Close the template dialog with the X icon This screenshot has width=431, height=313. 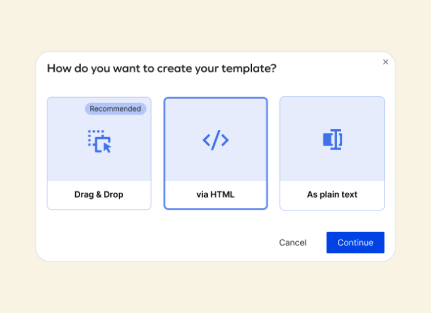386,62
